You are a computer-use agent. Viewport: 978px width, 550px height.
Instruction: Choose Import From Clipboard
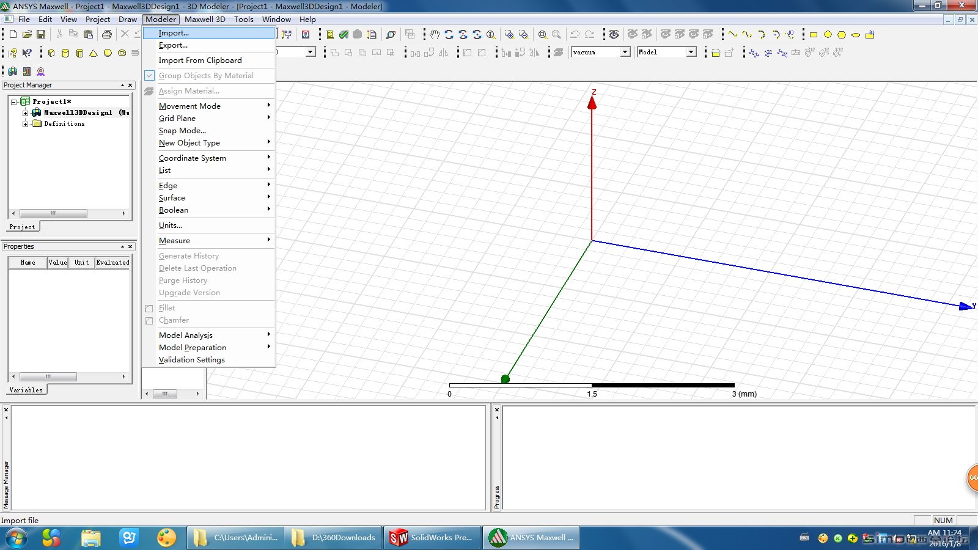[x=209, y=60]
